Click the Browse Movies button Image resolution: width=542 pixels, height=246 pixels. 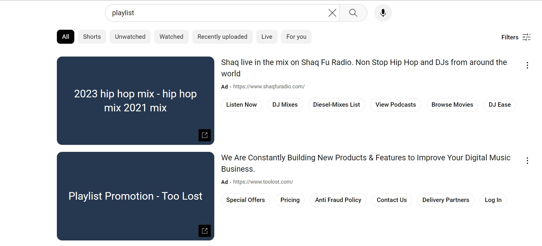point(452,105)
